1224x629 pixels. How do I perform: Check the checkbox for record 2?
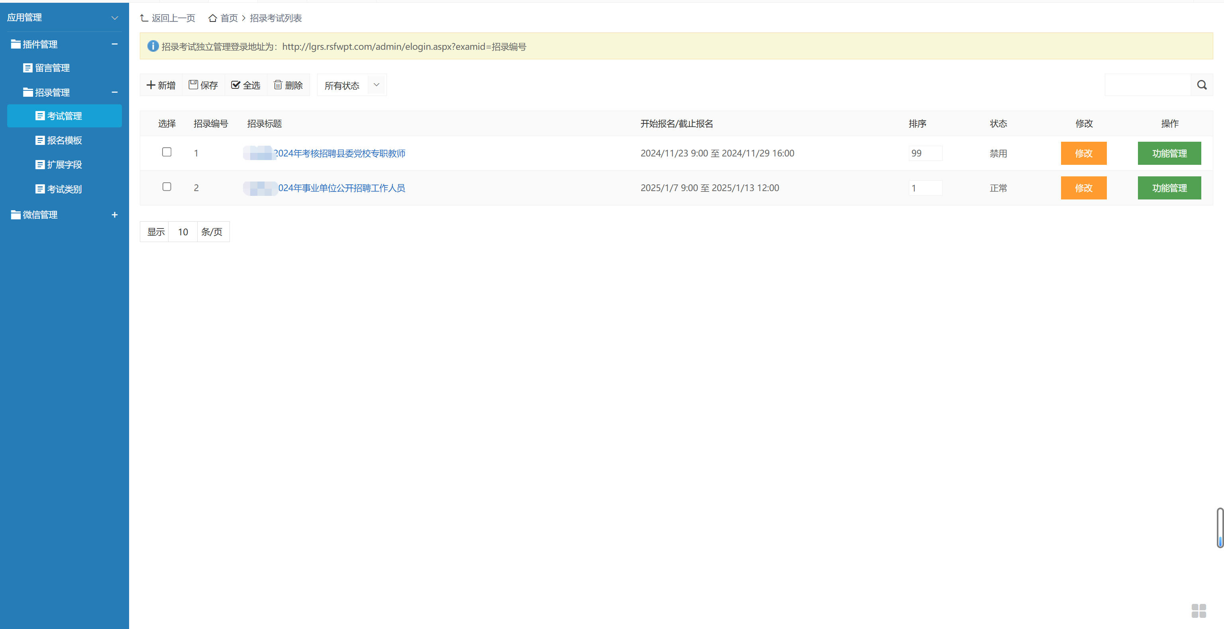[x=167, y=187]
